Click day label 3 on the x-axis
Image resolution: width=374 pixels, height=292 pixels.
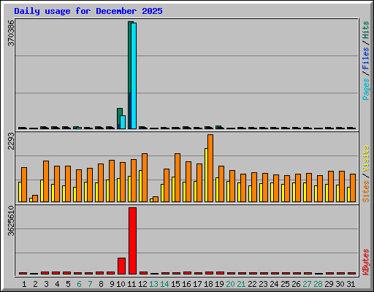tap(46, 284)
